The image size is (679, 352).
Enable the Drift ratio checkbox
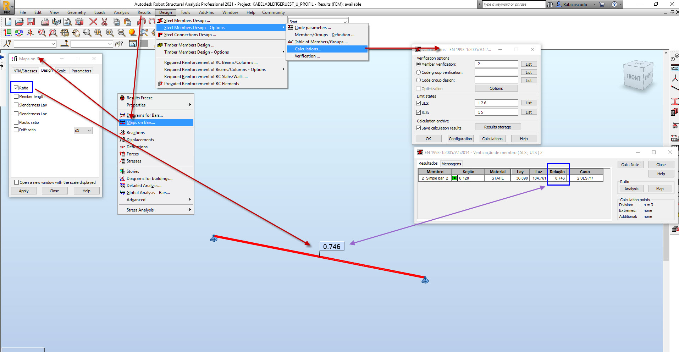click(x=16, y=130)
